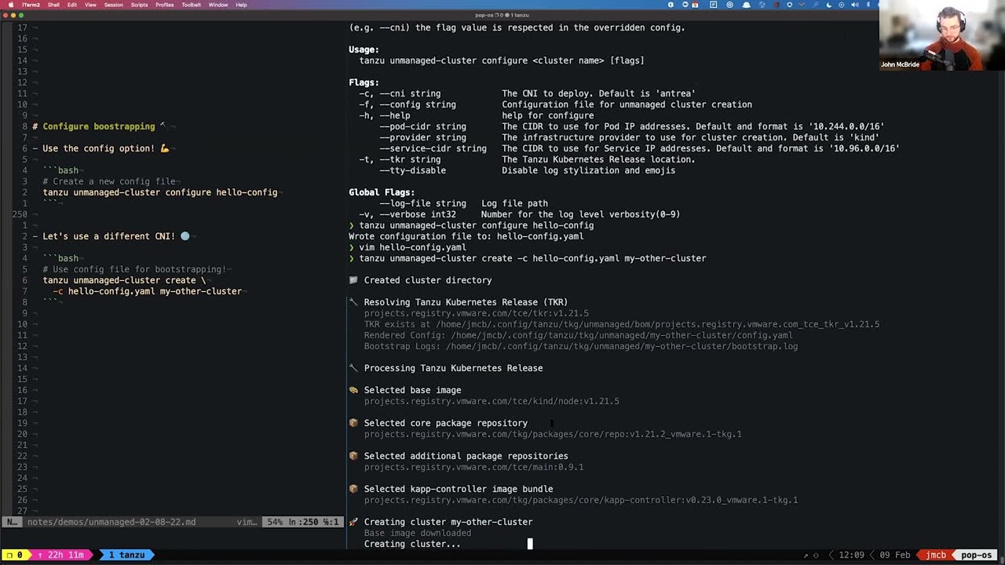Open the Help menu
Image resolution: width=1005 pixels, height=565 pixels.
241,5
